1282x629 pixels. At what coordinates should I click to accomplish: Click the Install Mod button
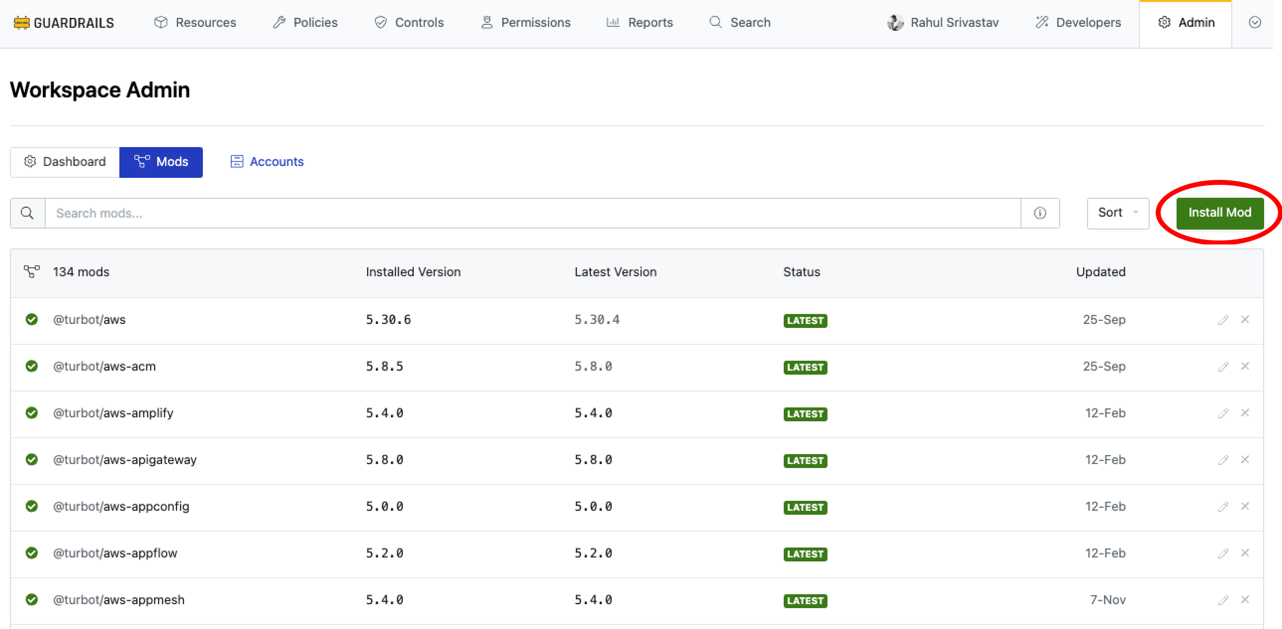click(x=1219, y=213)
